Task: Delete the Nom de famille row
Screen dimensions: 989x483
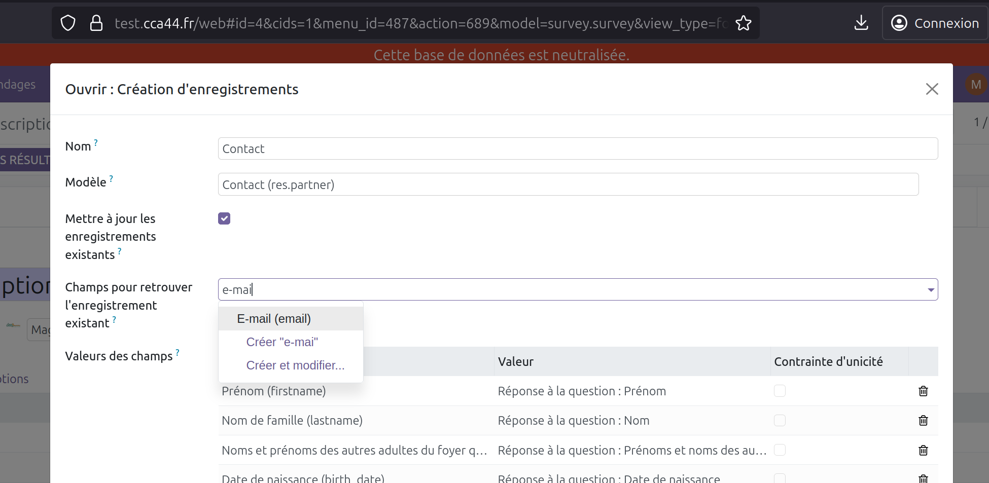Action: (923, 421)
